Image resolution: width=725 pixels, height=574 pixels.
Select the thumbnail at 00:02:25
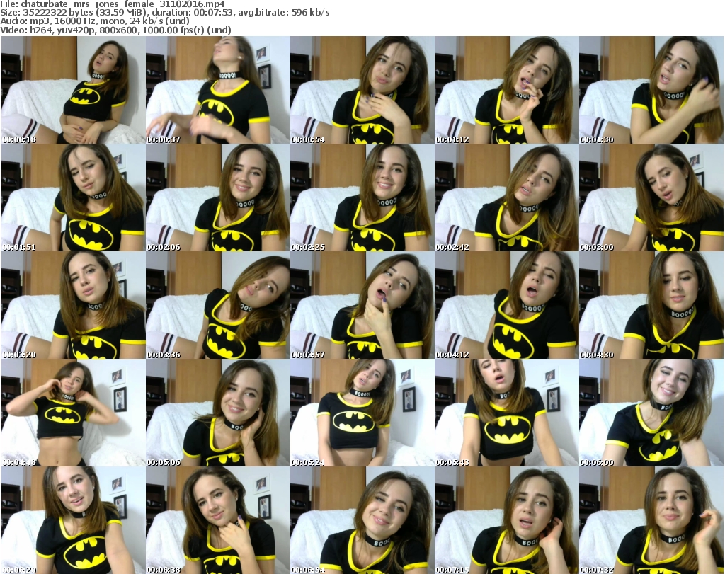click(x=362, y=197)
